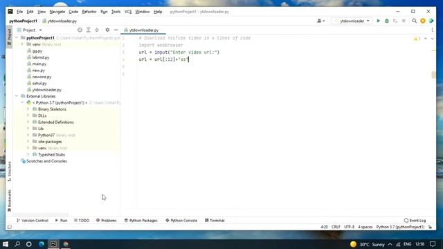
Task: Click the orange IDE updates icon
Action: [x=423, y=21]
